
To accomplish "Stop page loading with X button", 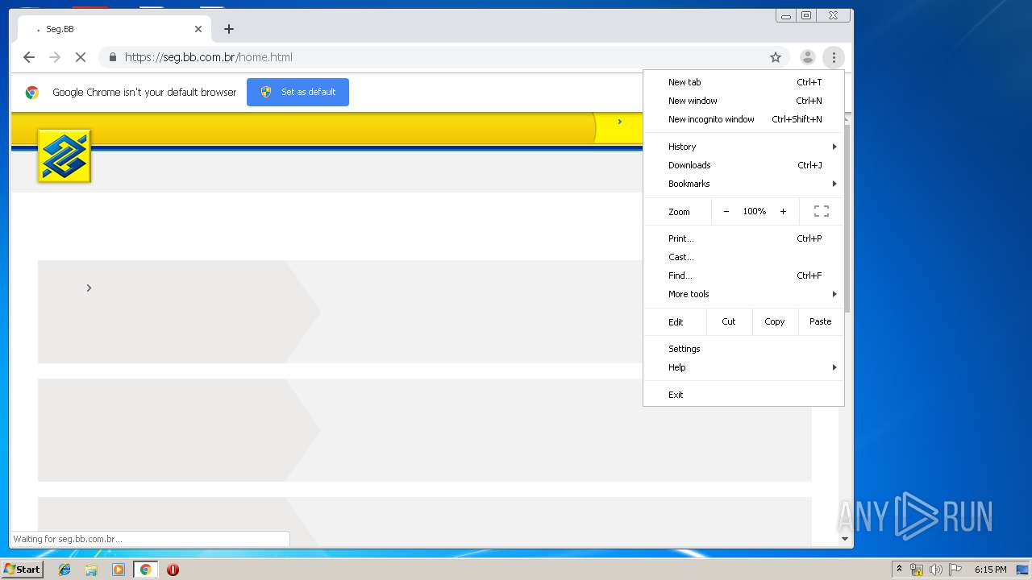I will pos(80,57).
